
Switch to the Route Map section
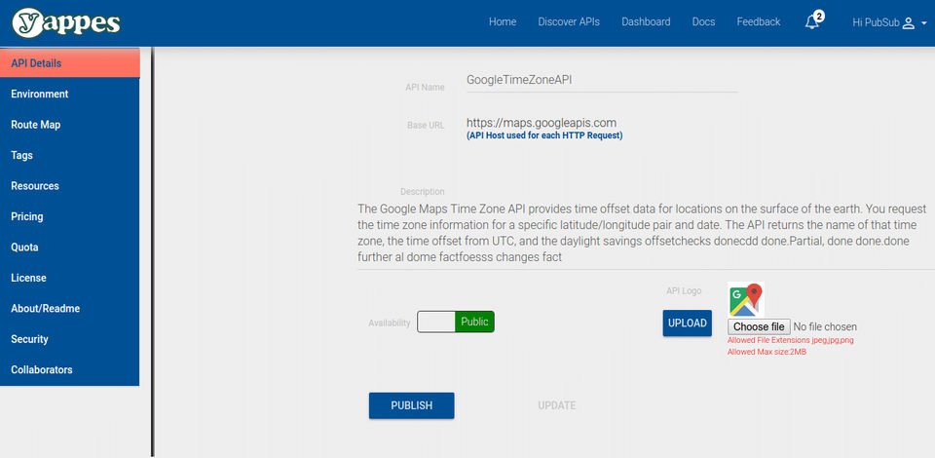pos(36,125)
